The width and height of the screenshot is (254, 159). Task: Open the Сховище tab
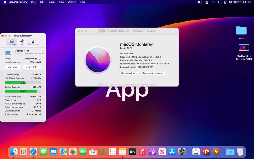tap(124, 31)
